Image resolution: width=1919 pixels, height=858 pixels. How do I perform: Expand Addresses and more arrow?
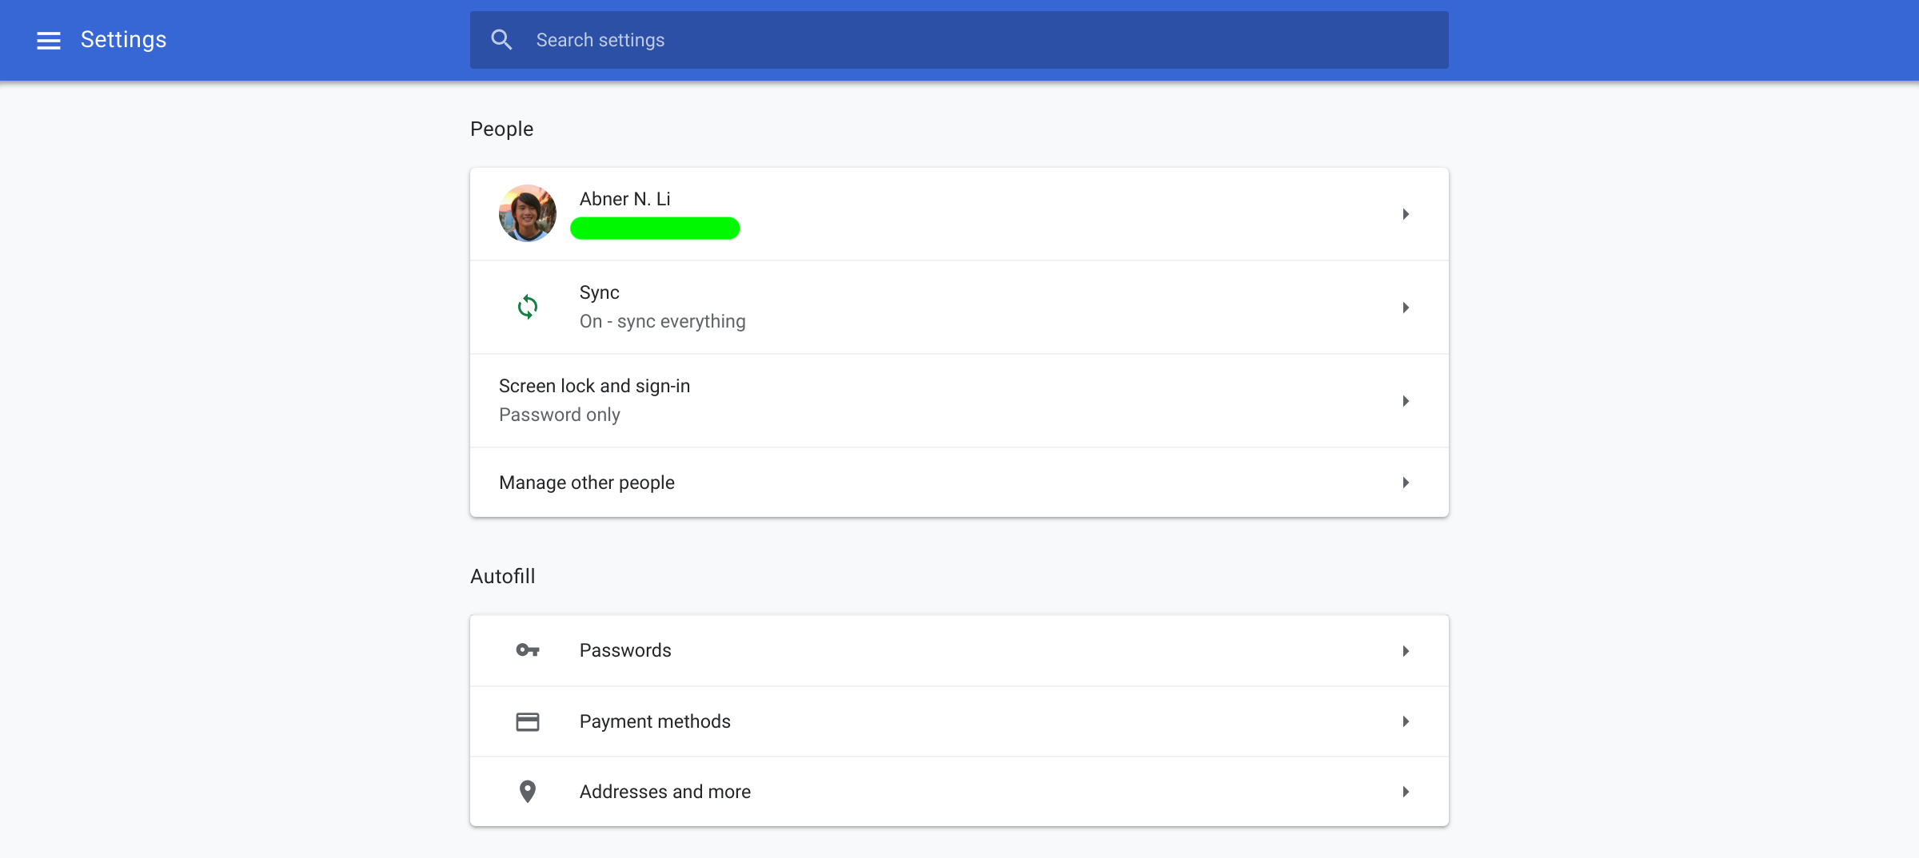coord(1406,792)
